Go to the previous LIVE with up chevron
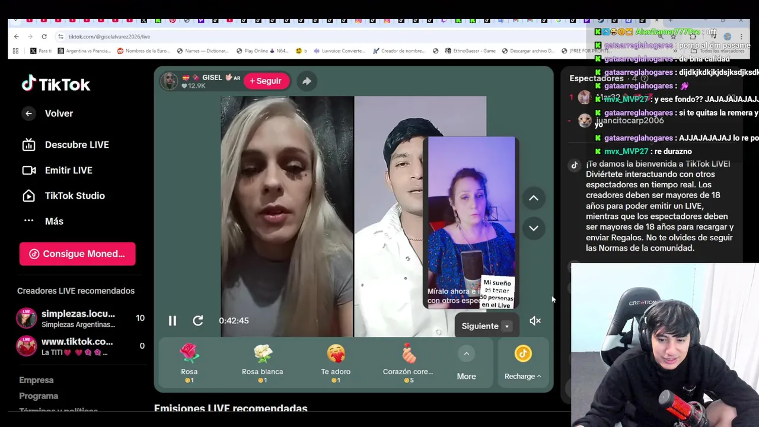Screen dimensions: 759x427 [534, 198]
